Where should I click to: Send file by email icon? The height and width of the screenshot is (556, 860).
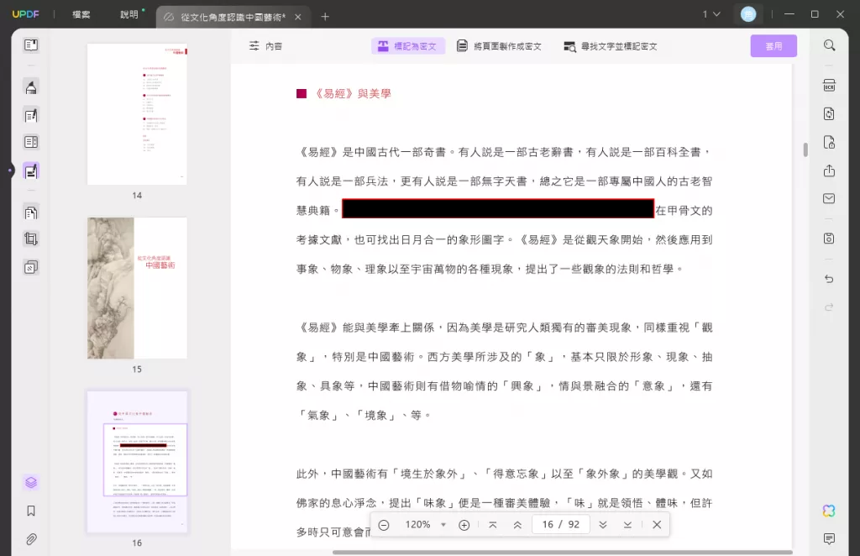829,198
